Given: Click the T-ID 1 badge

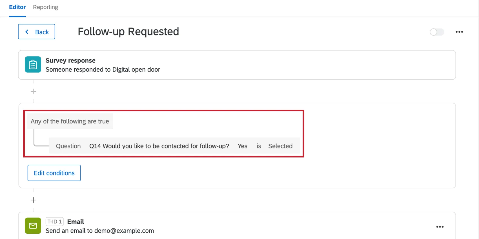Looking at the screenshot, I should point(54,222).
